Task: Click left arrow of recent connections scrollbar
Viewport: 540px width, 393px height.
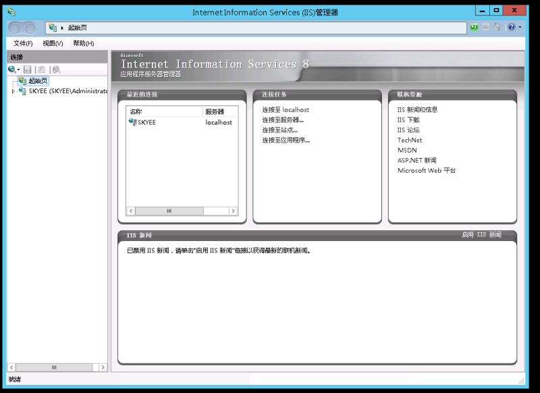Action: [131, 211]
